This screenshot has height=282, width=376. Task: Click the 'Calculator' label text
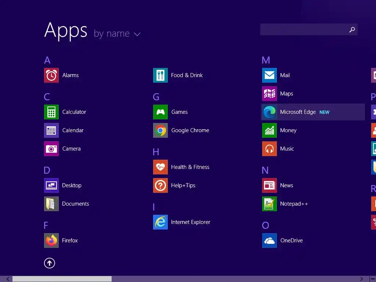click(74, 112)
